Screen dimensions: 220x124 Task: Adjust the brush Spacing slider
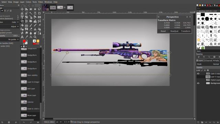pos(208,54)
